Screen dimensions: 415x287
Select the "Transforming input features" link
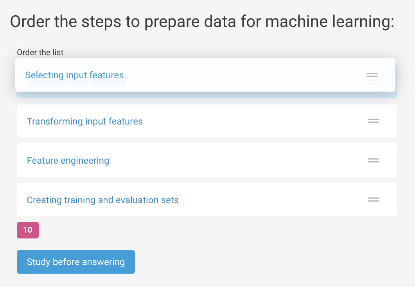tap(84, 121)
